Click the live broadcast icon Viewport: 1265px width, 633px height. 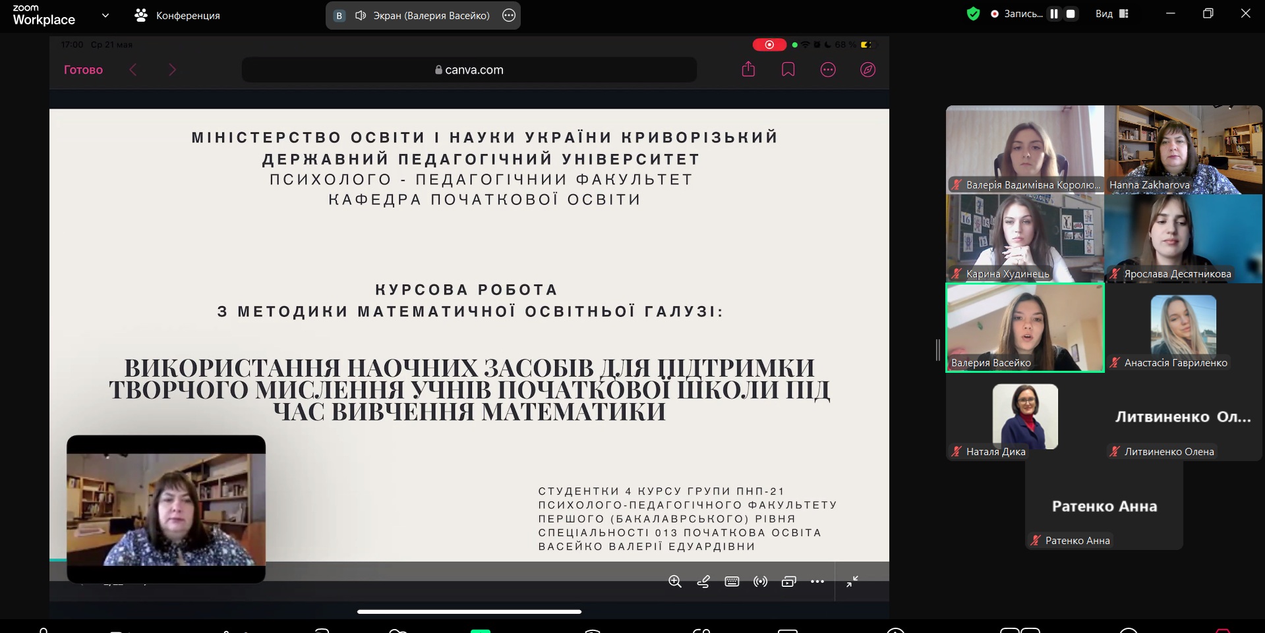760,582
